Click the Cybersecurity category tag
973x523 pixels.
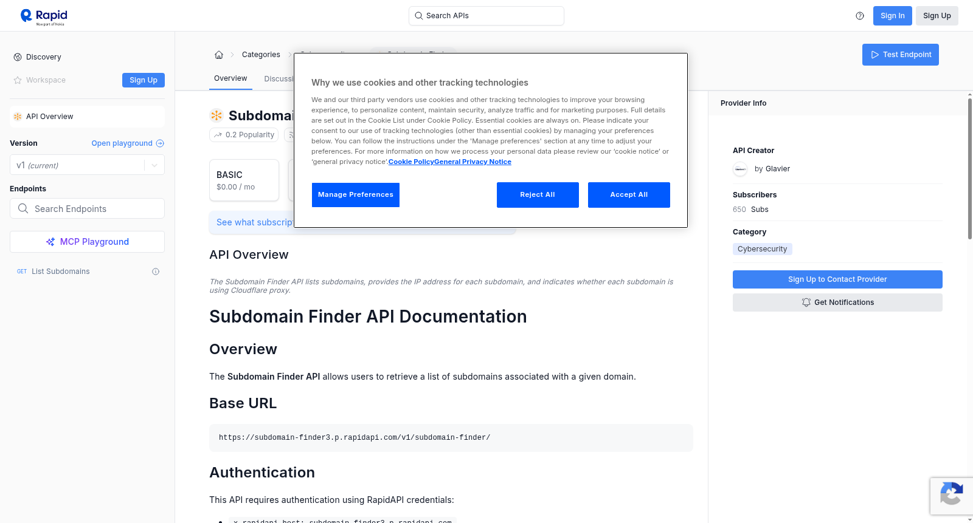763,249
